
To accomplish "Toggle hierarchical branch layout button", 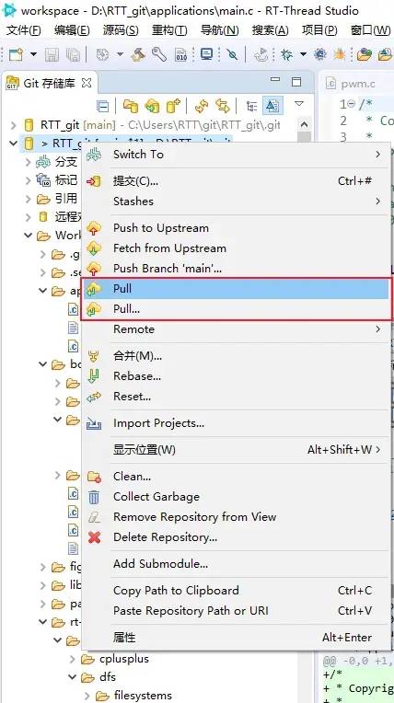I will tap(251, 106).
